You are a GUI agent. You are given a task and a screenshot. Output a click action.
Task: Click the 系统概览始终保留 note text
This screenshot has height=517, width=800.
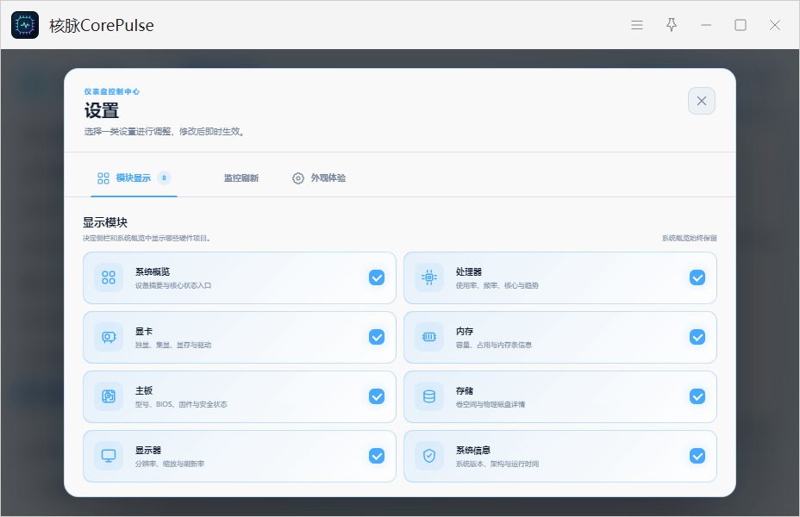pyautogui.click(x=690, y=238)
